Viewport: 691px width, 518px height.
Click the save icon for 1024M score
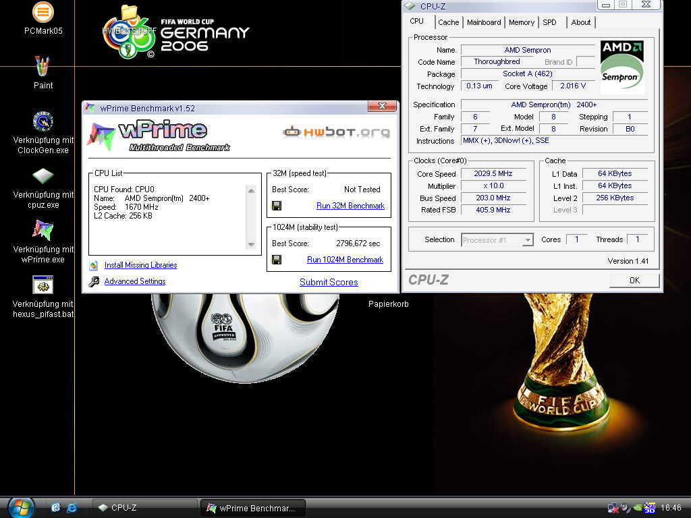pyautogui.click(x=277, y=260)
